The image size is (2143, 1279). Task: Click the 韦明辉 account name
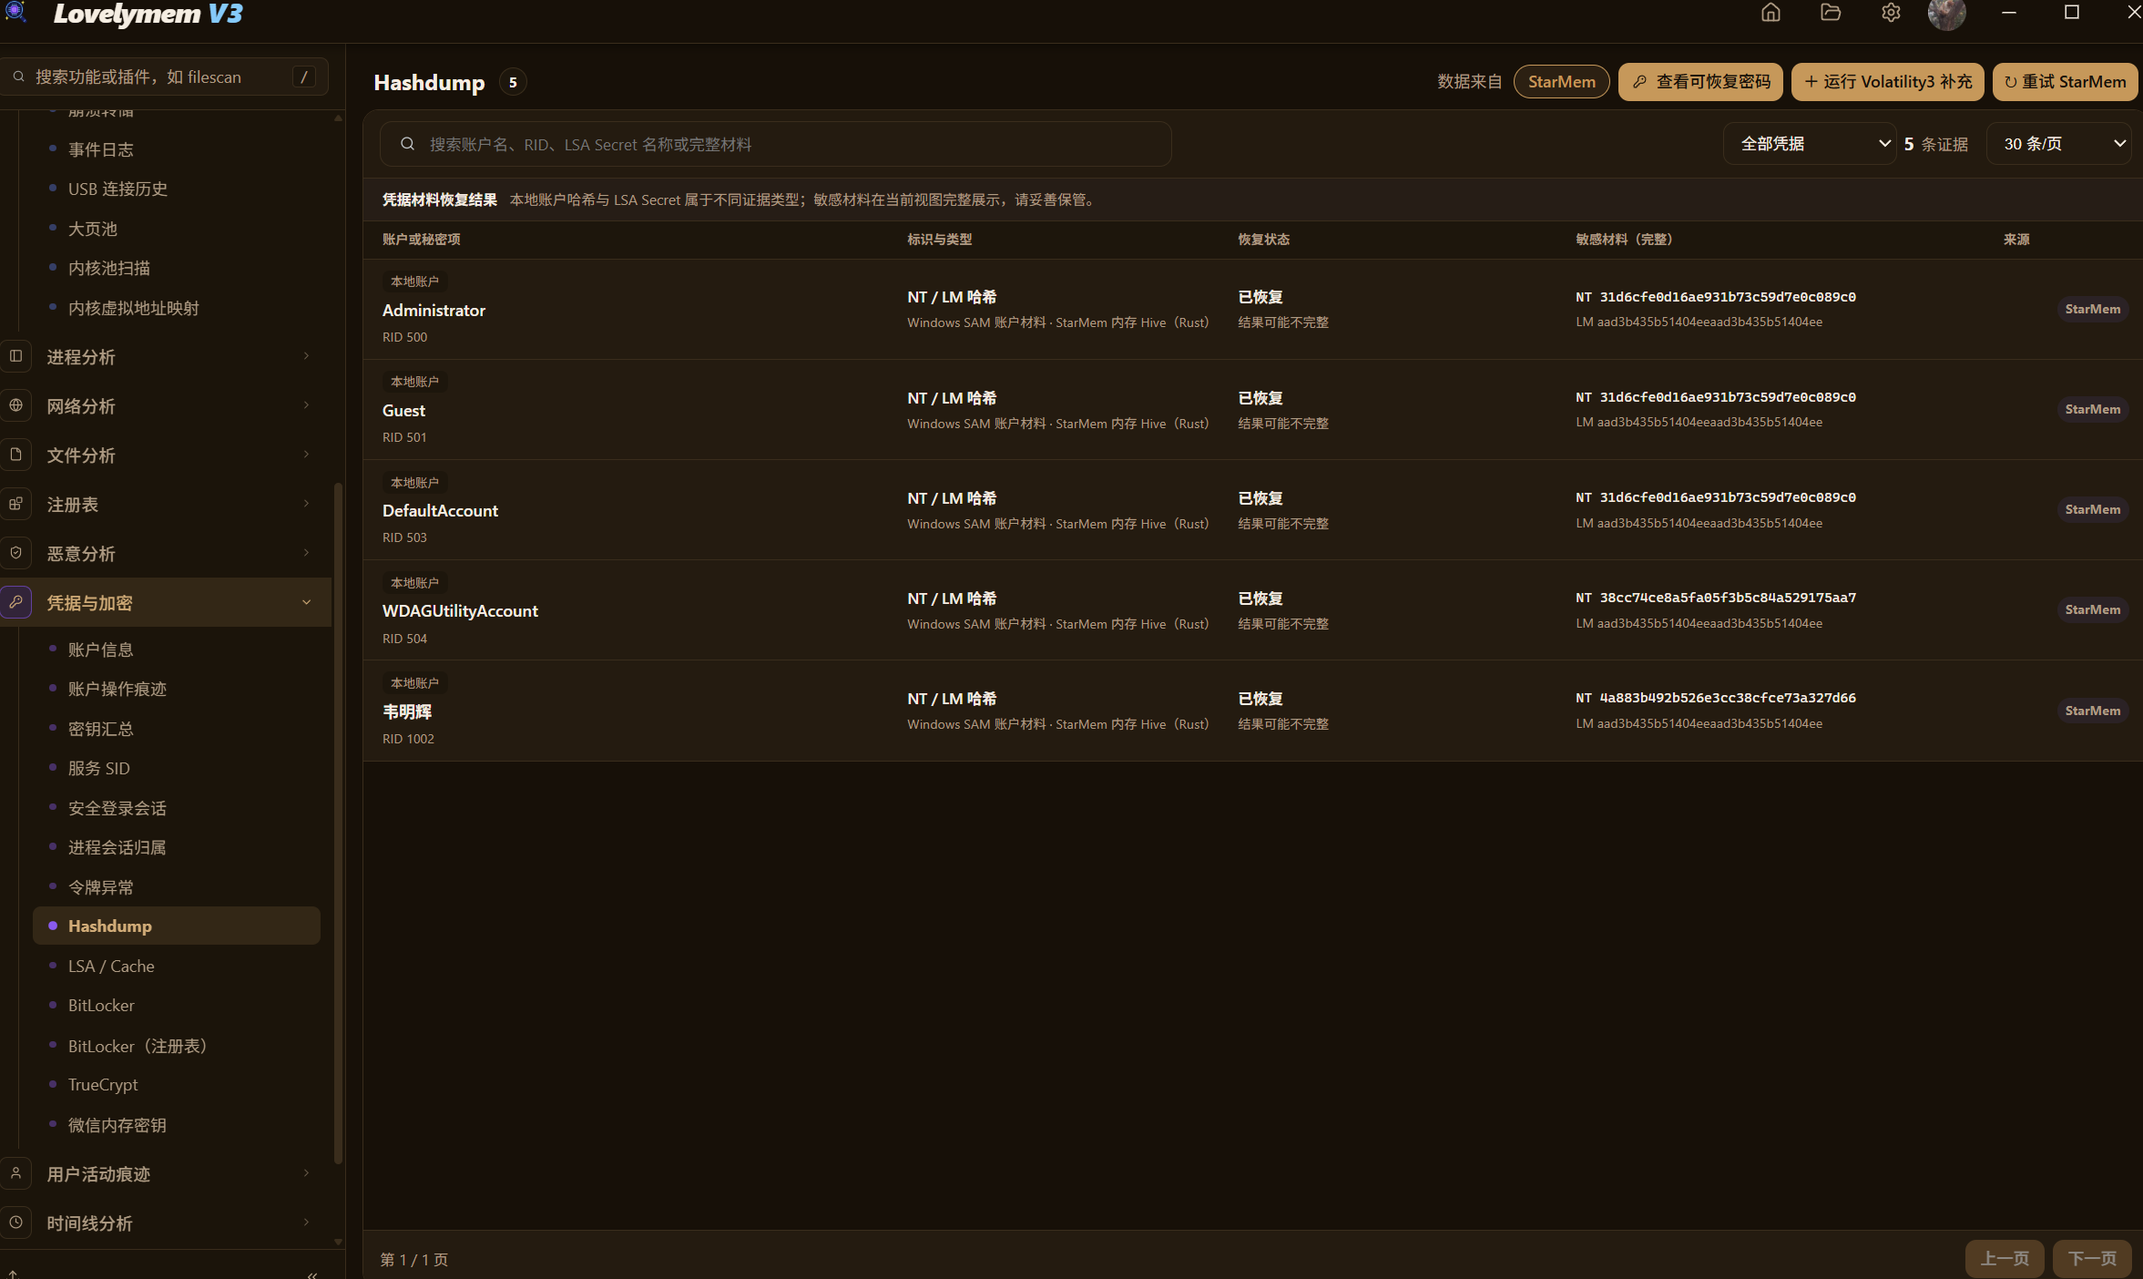(406, 711)
